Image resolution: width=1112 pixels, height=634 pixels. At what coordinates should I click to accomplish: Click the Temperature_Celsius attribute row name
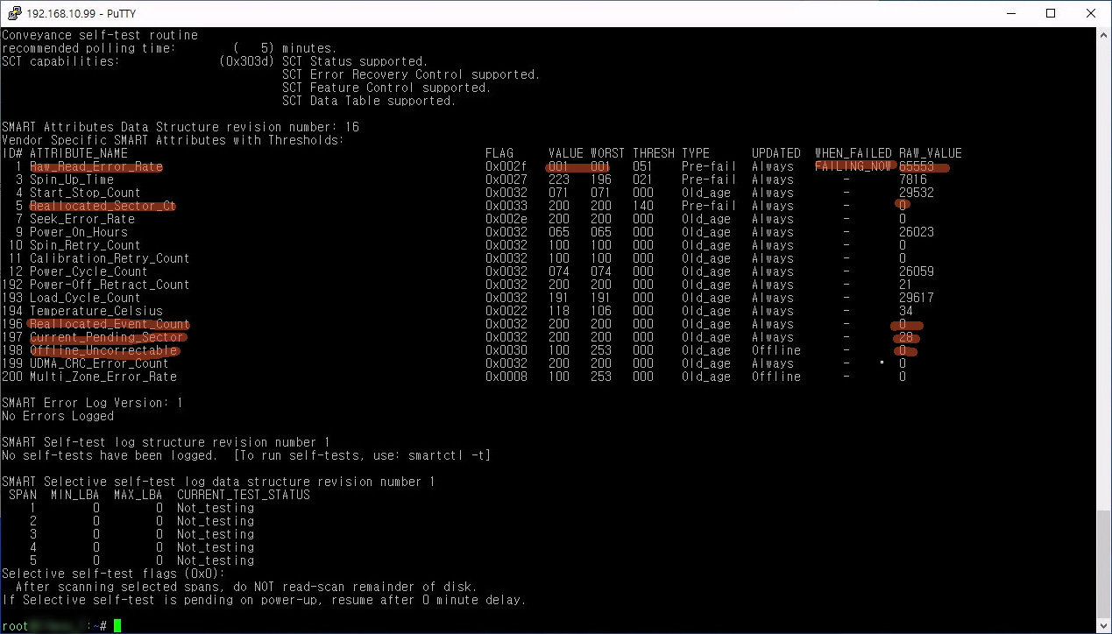[96, 311]
